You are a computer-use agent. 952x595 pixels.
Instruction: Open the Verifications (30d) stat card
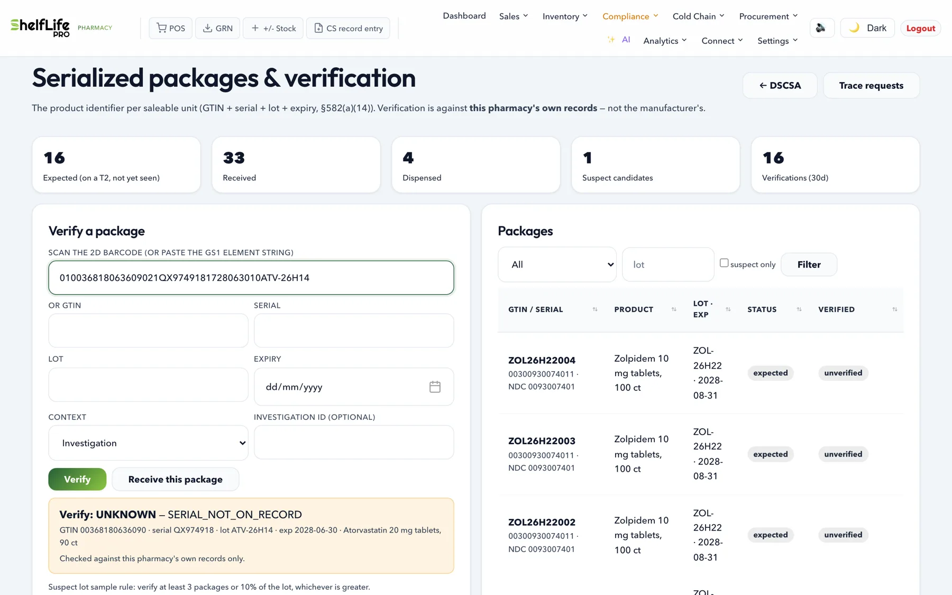[836, 164]
